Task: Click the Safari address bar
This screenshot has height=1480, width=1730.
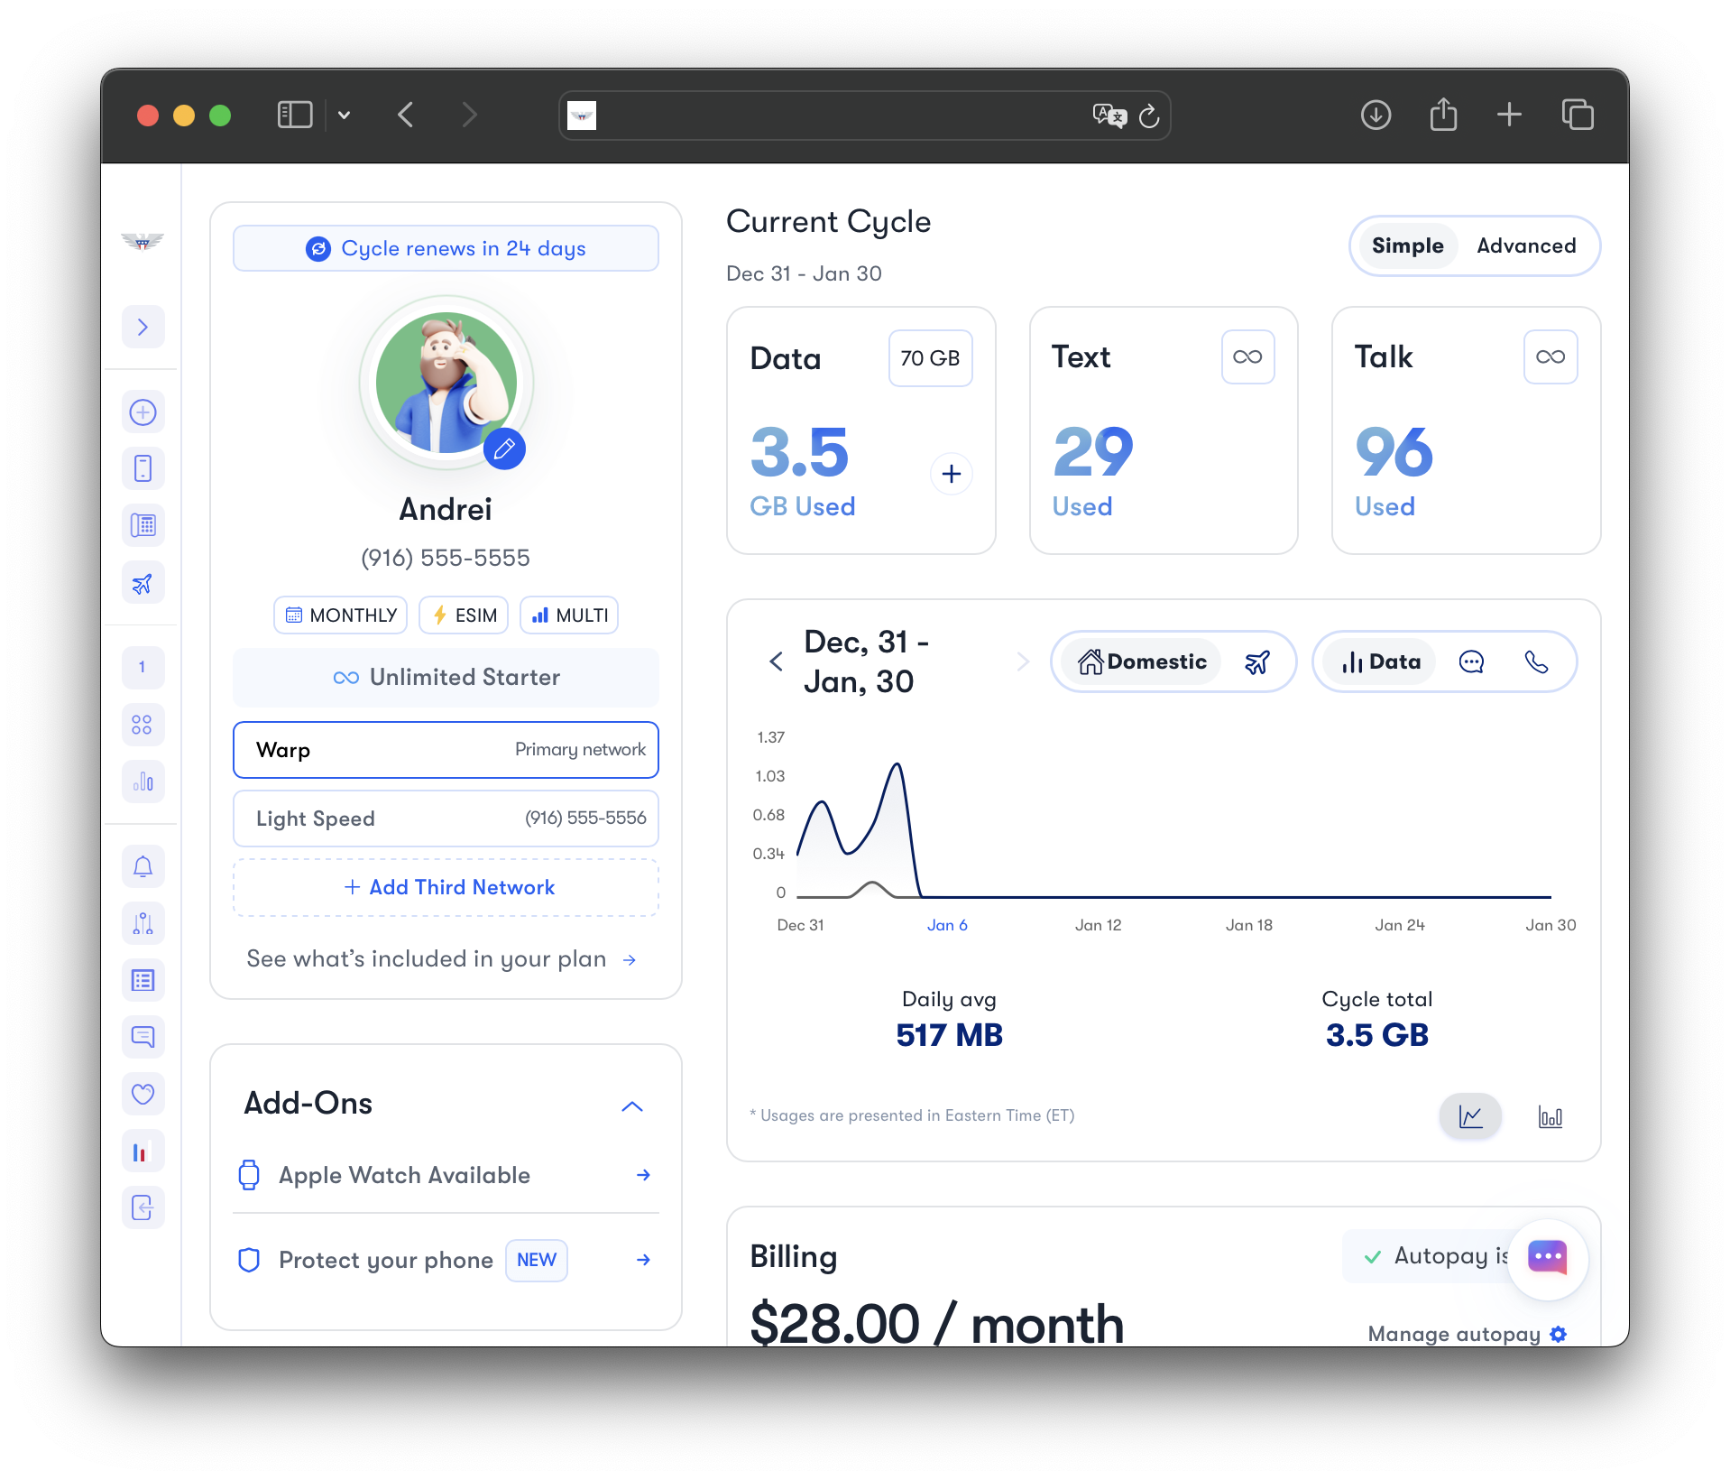Action: point(839,116)
